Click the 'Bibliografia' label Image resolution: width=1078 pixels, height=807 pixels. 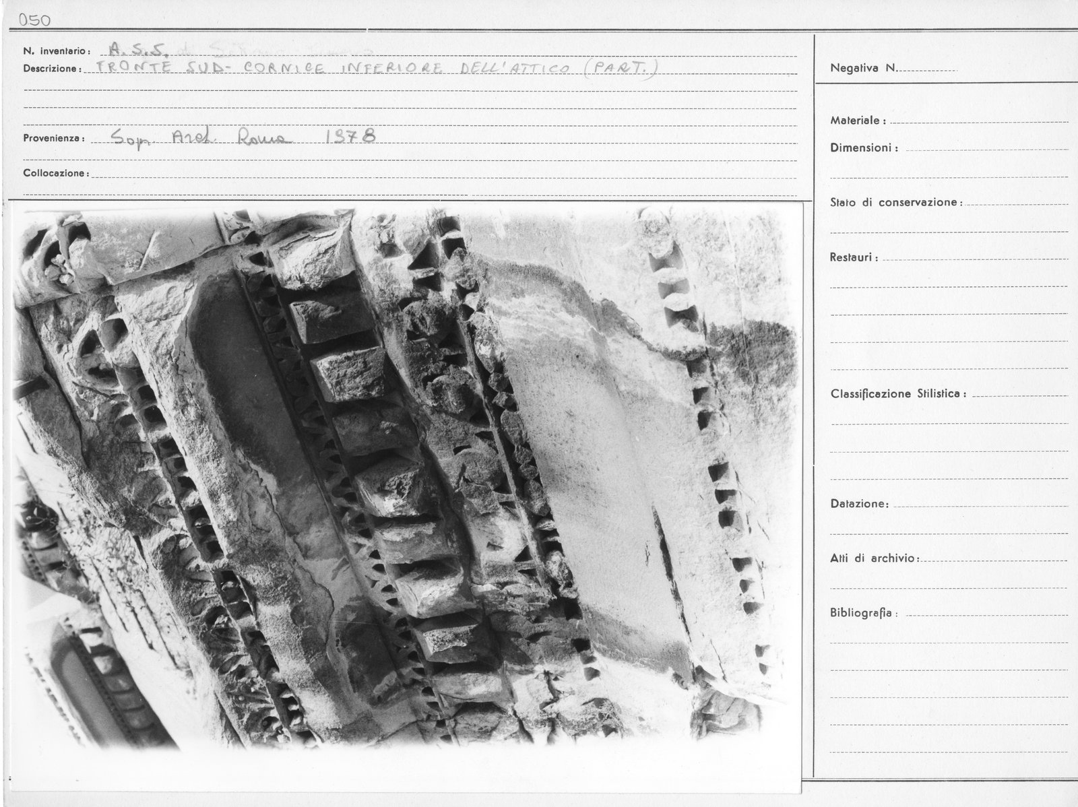tap(864, 613)
